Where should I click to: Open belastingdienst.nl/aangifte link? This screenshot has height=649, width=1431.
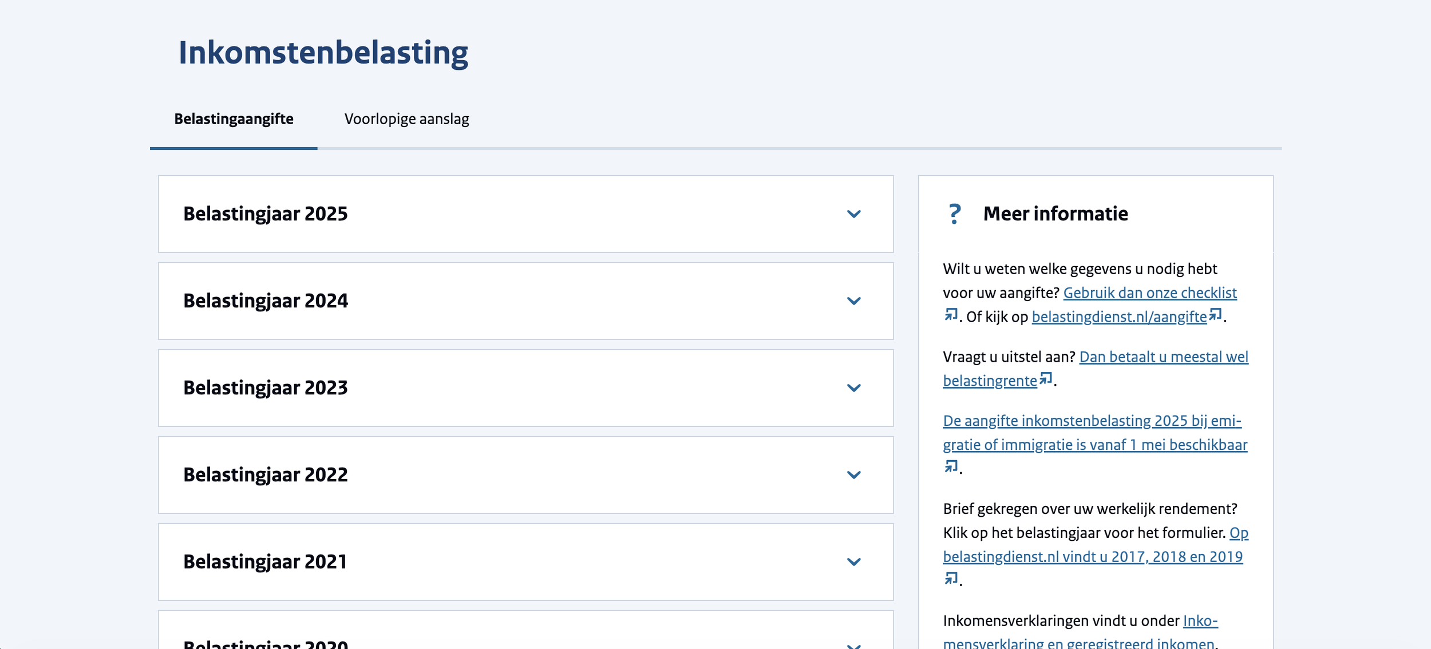point(1118,317)
